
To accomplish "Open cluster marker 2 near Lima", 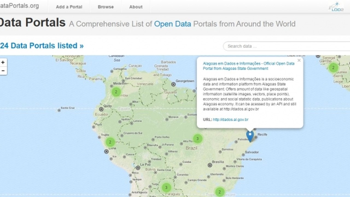I will 110,142.
